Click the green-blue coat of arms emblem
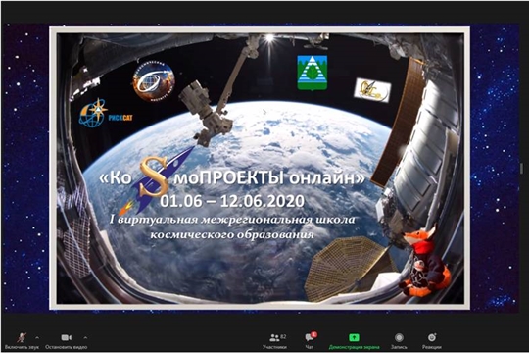This screenshot has height=353, width=529. click(x=313, y=73)
